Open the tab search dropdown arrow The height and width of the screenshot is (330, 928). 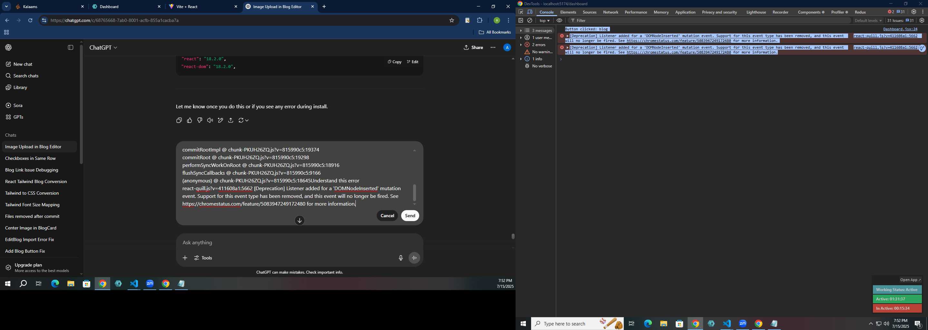click(x=6, y=6)
